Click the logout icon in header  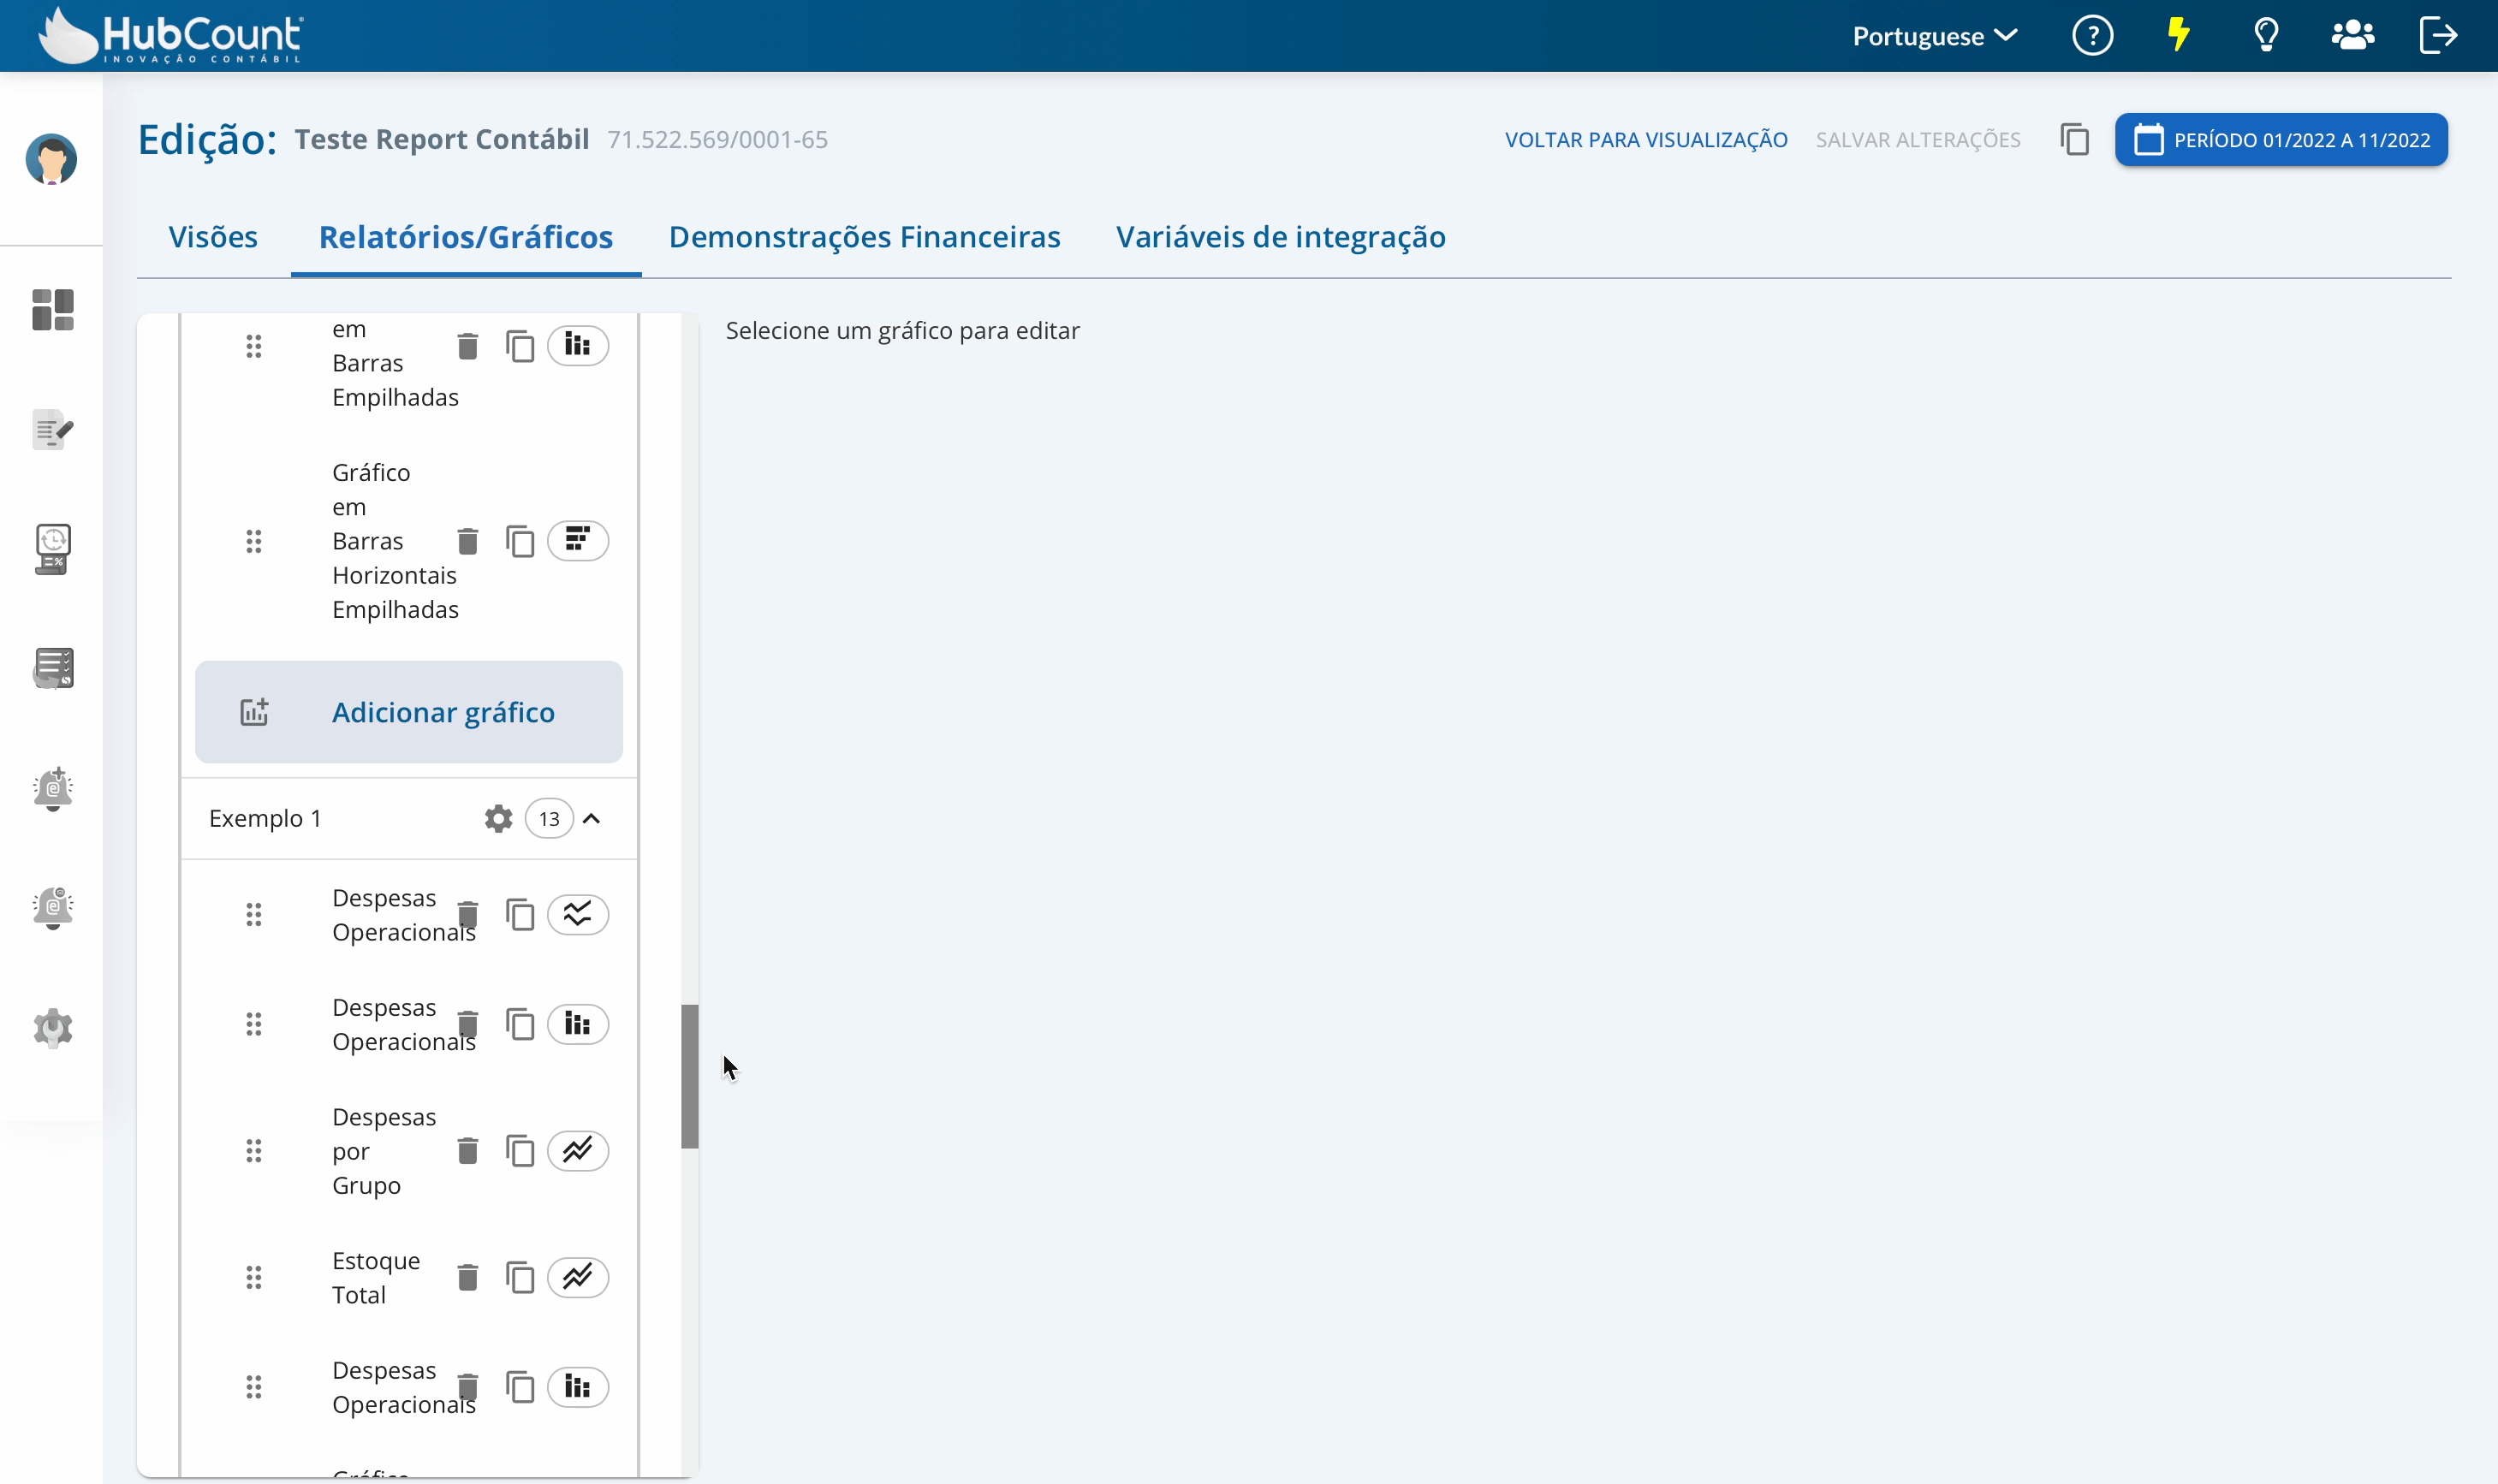pyautogui.click(x=2438, y=36)
